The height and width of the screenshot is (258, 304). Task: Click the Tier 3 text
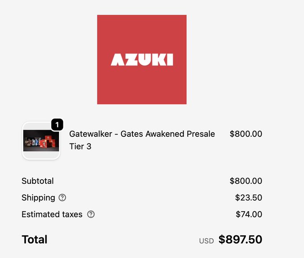(x=80, y=146)
